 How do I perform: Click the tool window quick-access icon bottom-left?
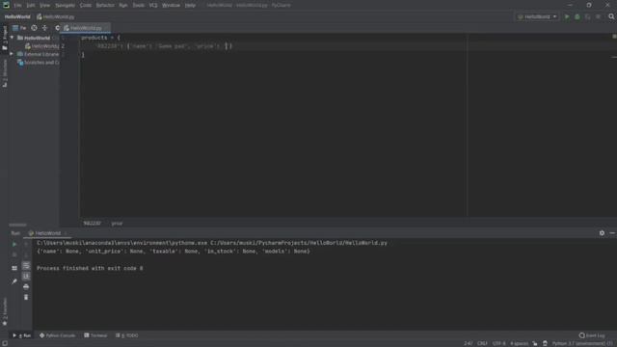point(5,343)
